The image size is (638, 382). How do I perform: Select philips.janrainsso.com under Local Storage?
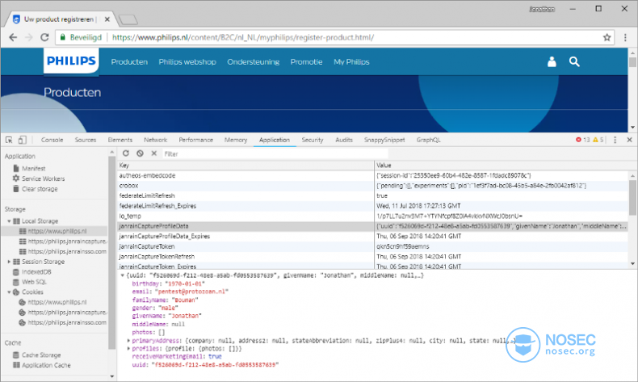click(67, 251)
